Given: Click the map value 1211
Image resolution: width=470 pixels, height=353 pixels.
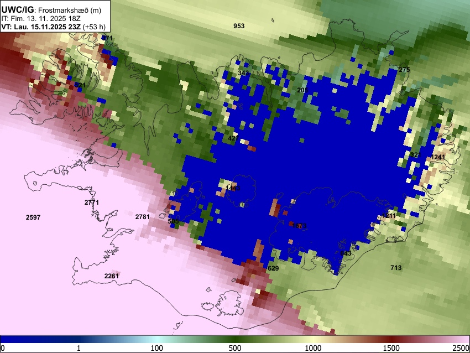Looking at the screenshot, I should [x=389, y=216].
